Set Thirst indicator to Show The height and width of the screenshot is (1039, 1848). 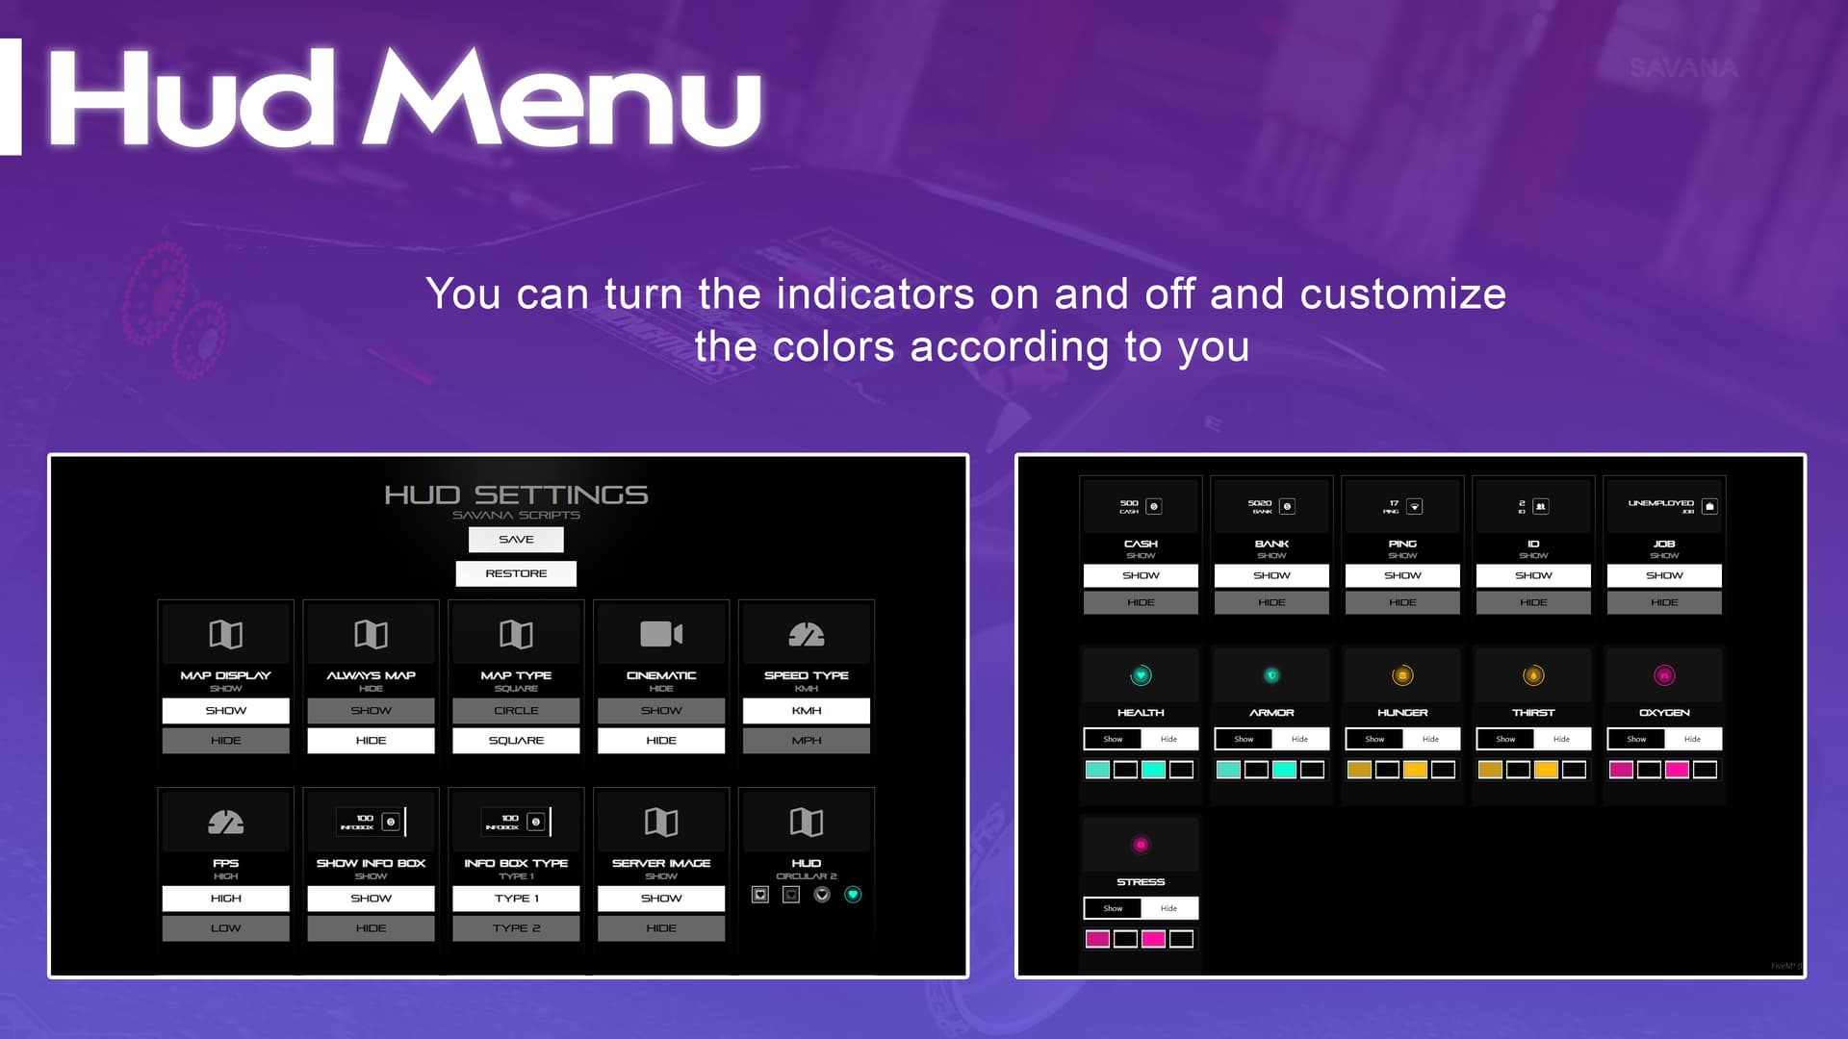point(1505,739)
